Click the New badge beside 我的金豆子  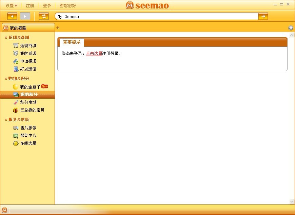coord(44,86)
